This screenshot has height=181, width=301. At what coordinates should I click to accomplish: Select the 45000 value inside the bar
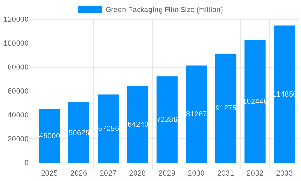point(49,136)
